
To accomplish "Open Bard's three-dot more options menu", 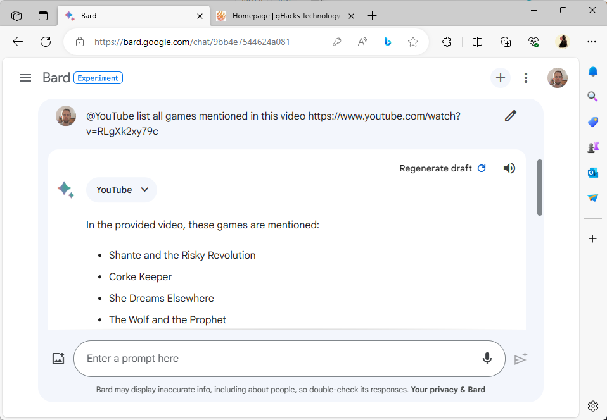I will [526, 78].
